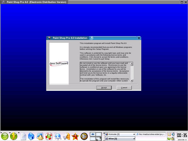Click the license agreement text box
The image size is (188, 141).
tap(107, 72)
